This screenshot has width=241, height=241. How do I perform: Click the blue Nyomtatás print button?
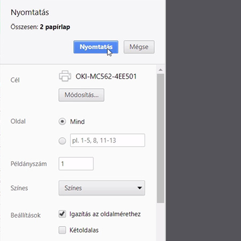click(96, 47)
